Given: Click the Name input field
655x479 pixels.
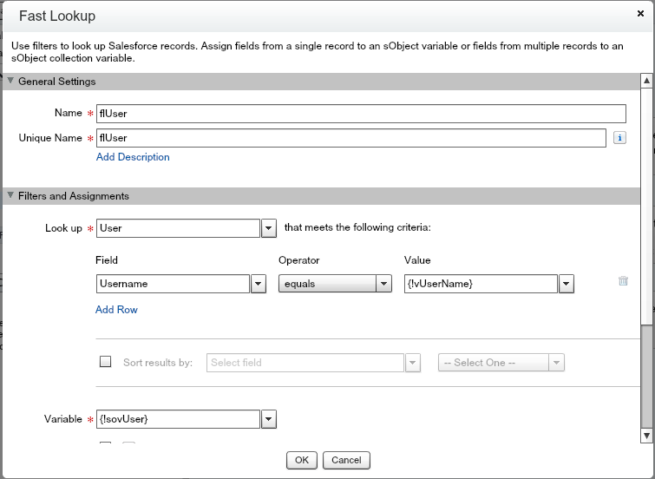Looking at the screenshot, I should tap(361, 114).
